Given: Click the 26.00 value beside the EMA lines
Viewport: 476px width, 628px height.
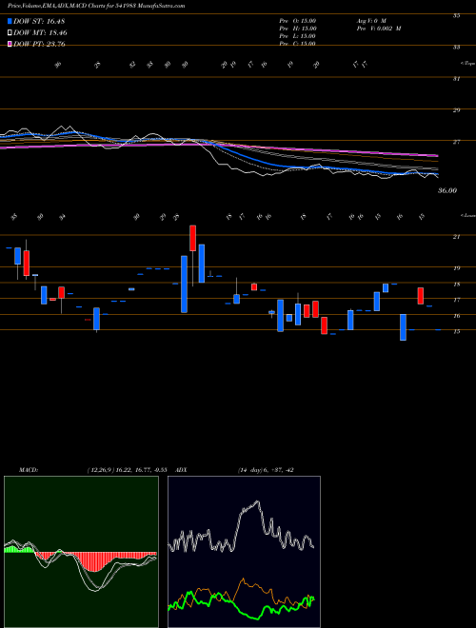Looking at the screenshot, I should click(447, 191).
